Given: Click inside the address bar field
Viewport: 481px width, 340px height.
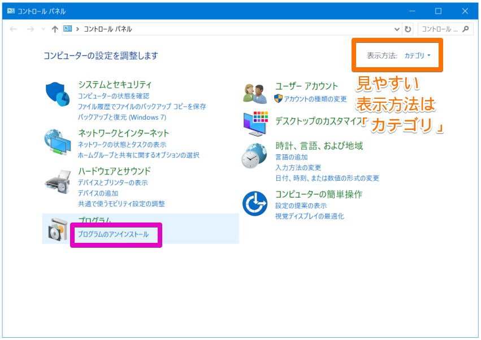Looking at the screenshot, I should click(232, 29).
